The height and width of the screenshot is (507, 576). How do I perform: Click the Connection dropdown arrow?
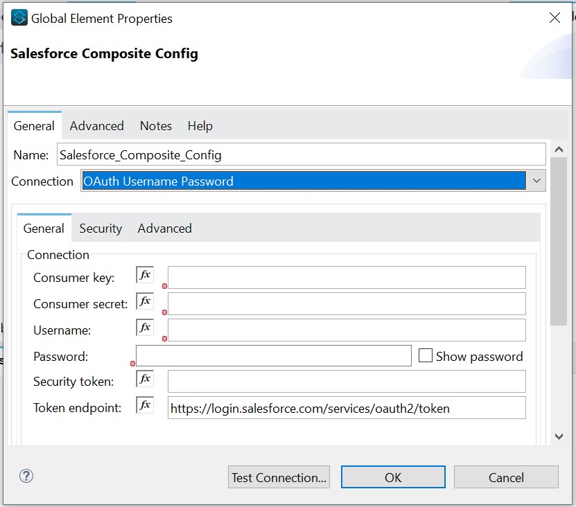[x=536, y=181]
